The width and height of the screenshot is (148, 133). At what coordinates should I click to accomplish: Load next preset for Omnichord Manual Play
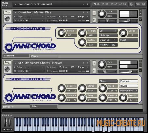pyautogui.click(x=87, y=12)
